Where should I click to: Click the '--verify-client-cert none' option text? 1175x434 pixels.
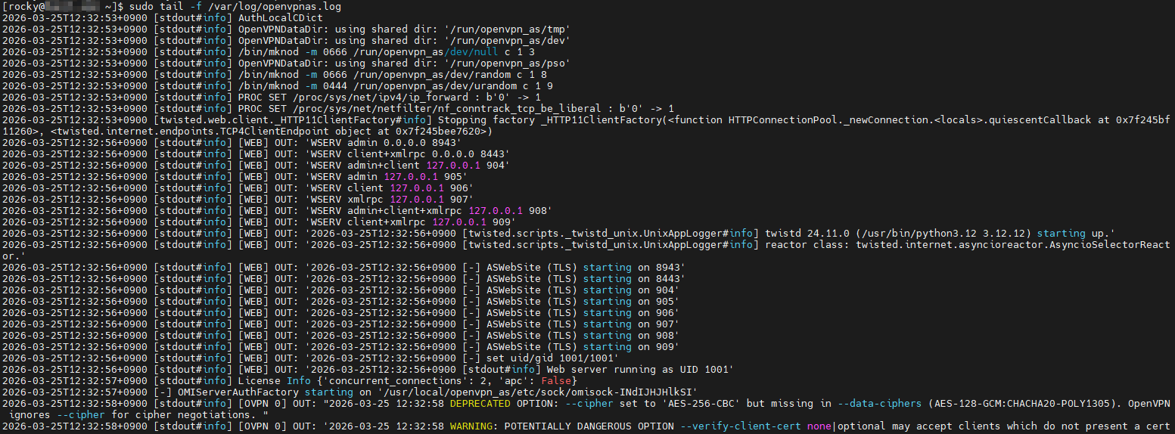(754, 426)
